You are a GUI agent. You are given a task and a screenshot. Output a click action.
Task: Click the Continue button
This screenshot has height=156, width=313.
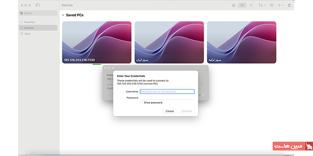point(187,111)
